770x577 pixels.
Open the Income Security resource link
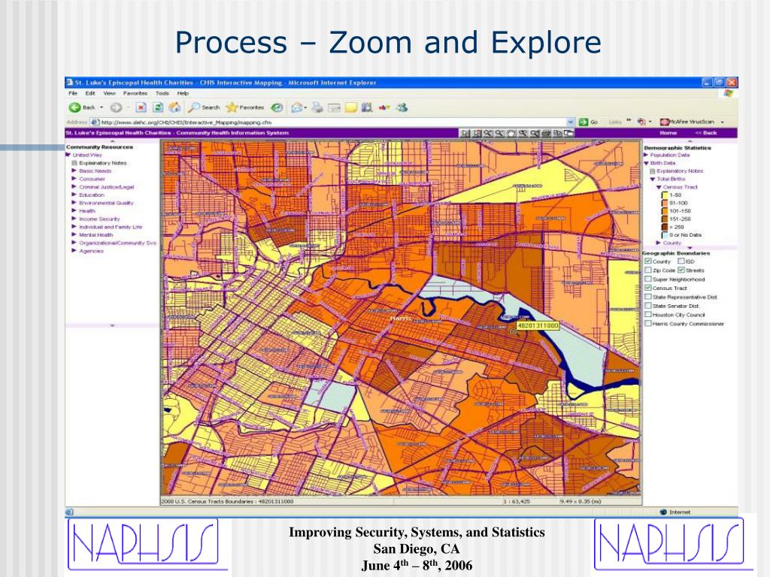(99, 219)
